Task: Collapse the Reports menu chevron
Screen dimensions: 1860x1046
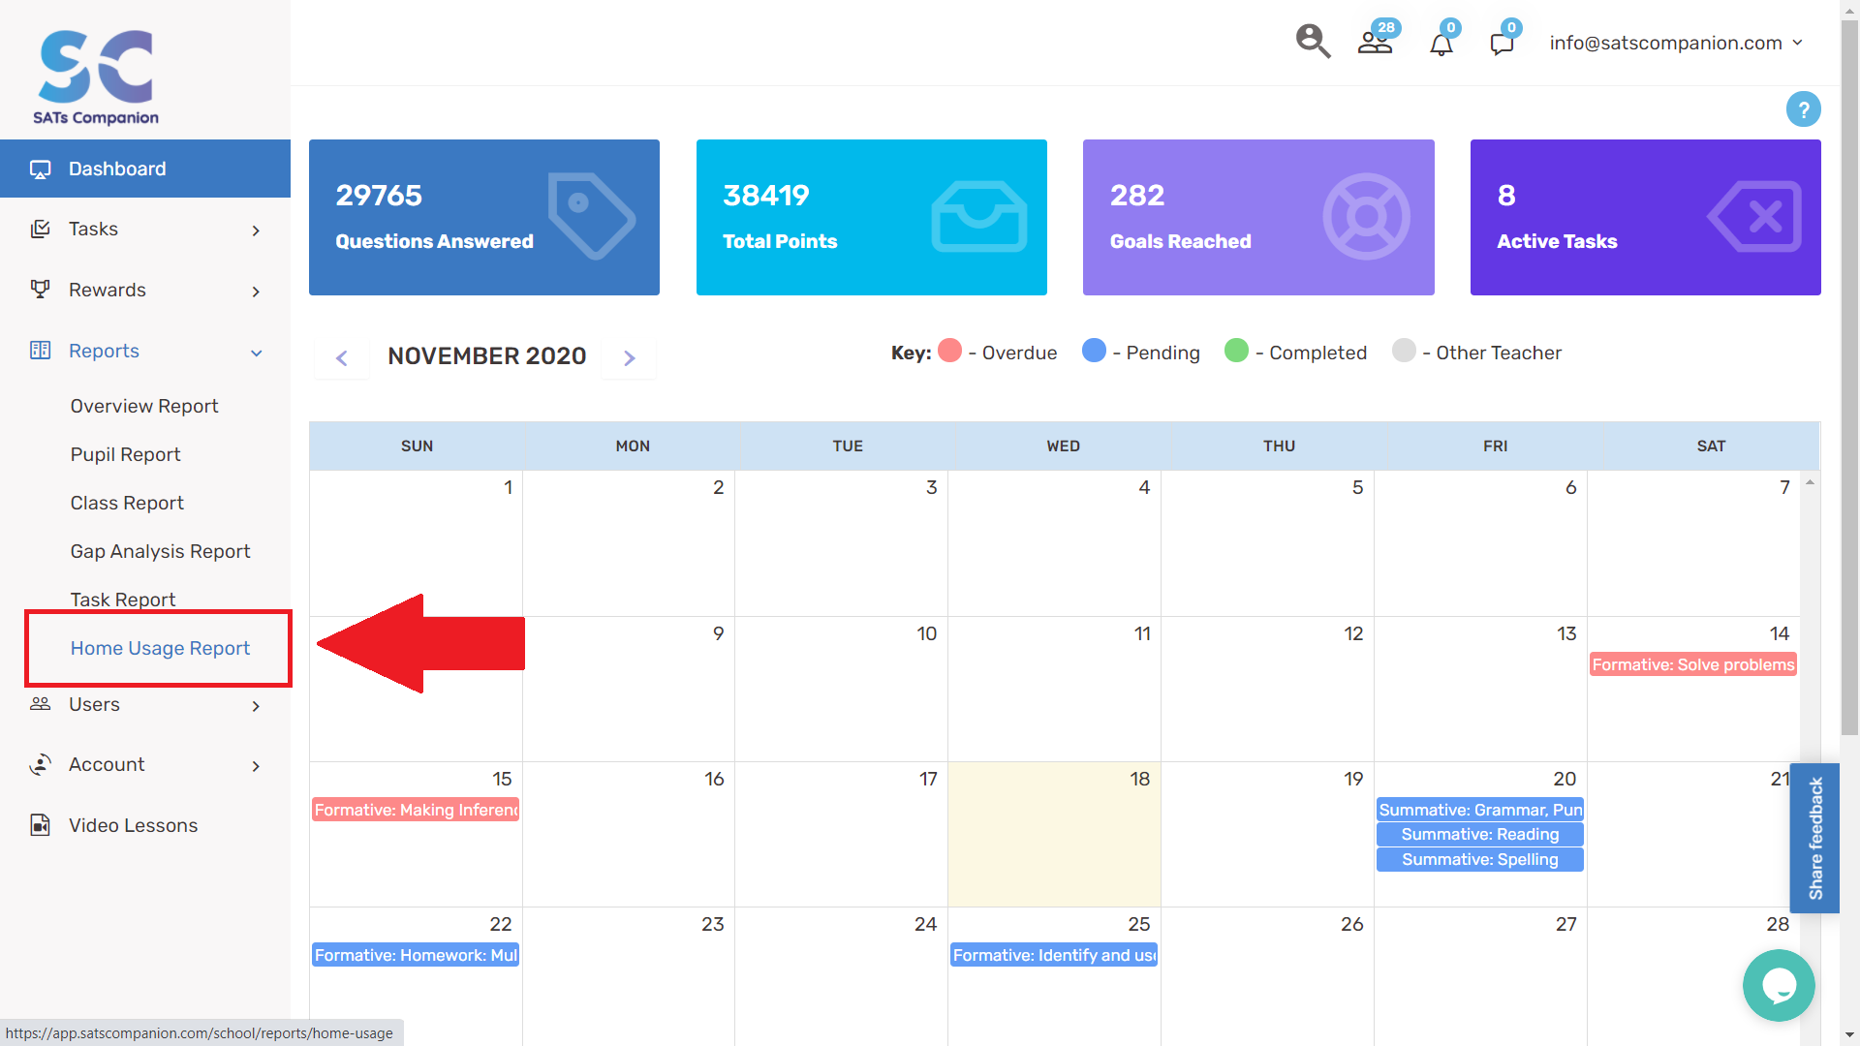Action: [x=256, y=353]
